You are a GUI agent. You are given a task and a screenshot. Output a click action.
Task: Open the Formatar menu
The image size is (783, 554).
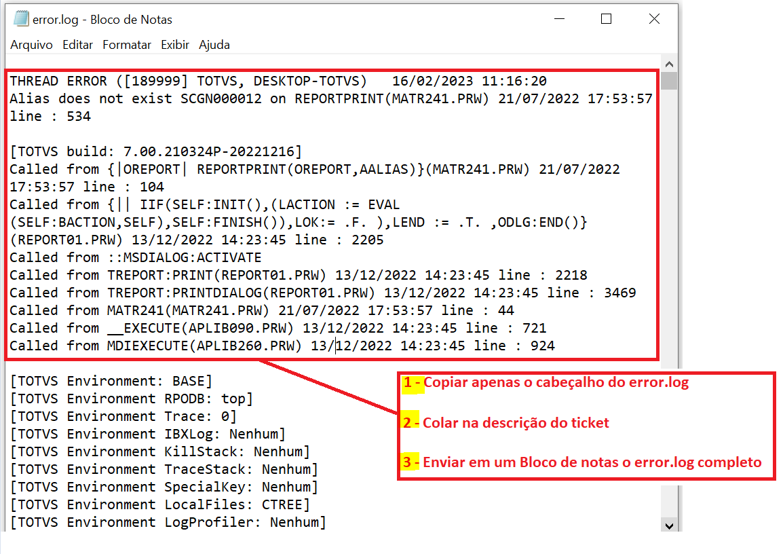[127, 45]
